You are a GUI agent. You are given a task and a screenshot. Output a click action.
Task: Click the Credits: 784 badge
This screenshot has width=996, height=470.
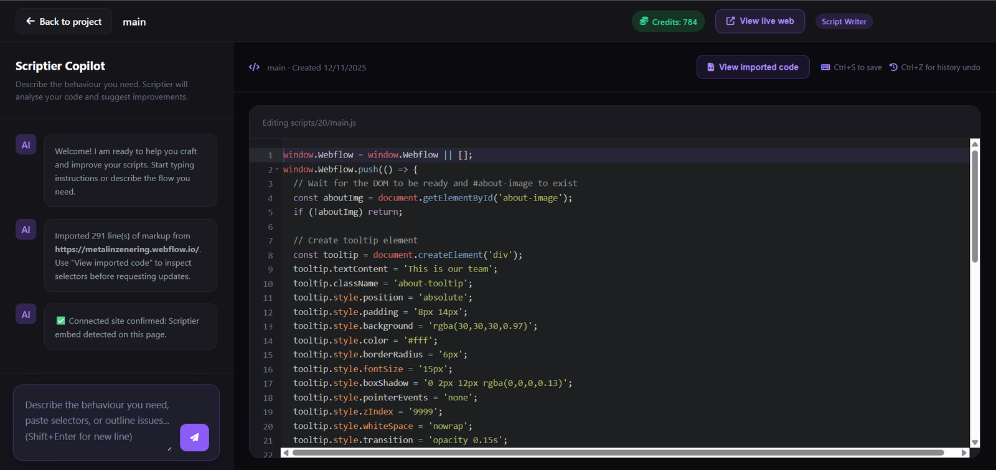coord(669,22)
